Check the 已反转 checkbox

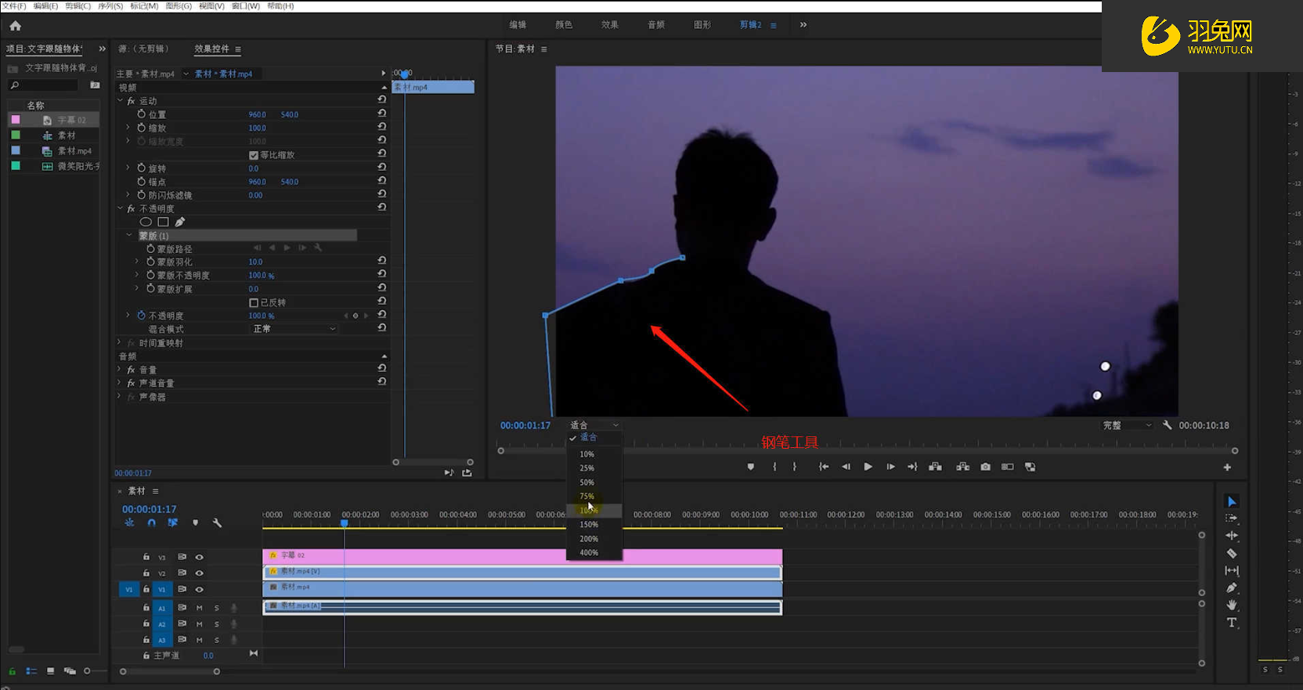(254, 302)
